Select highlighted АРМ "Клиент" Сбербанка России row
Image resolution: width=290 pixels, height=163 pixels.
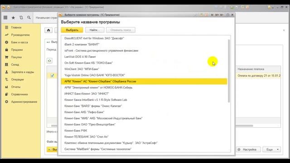144,81
